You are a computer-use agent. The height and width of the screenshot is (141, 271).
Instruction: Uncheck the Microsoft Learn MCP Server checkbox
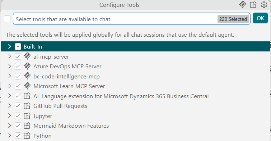click(18, 86)
